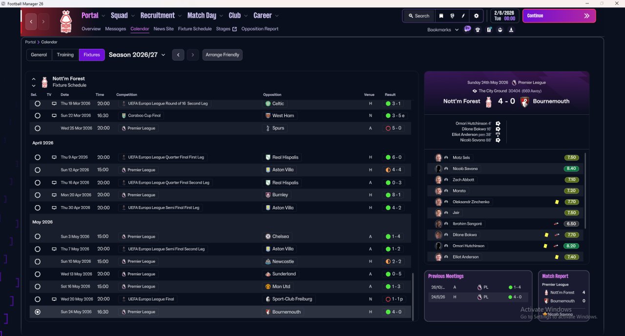Screen dimensions: 625x336
Task: Click the Arrange Friendly button
Action: pos(223,55)
